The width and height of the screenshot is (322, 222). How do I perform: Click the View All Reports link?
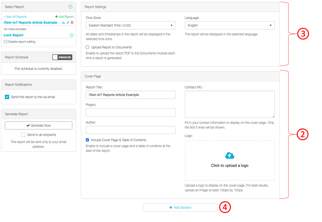(15, 17)
